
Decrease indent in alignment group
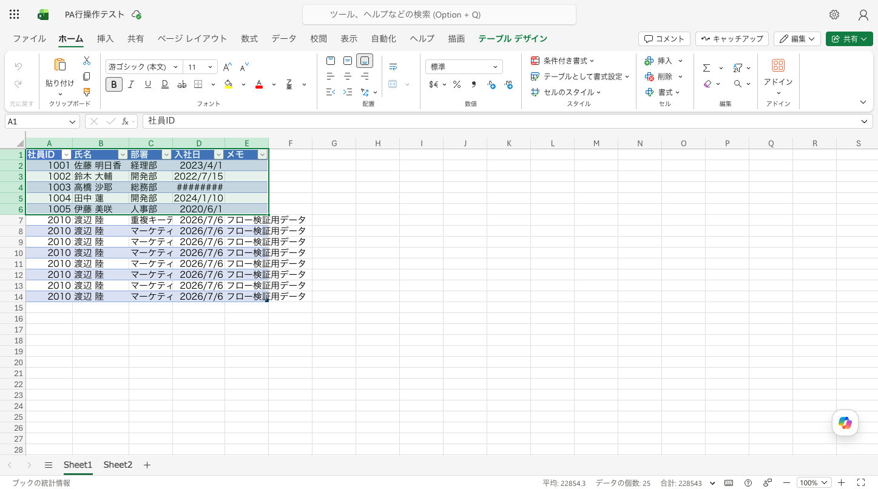click(x=331, y=92)
